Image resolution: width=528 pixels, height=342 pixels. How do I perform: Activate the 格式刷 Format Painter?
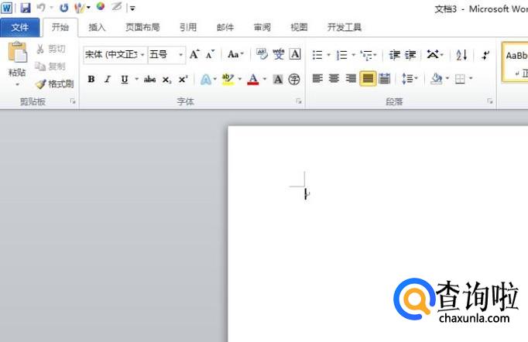[x=54, y=84]
